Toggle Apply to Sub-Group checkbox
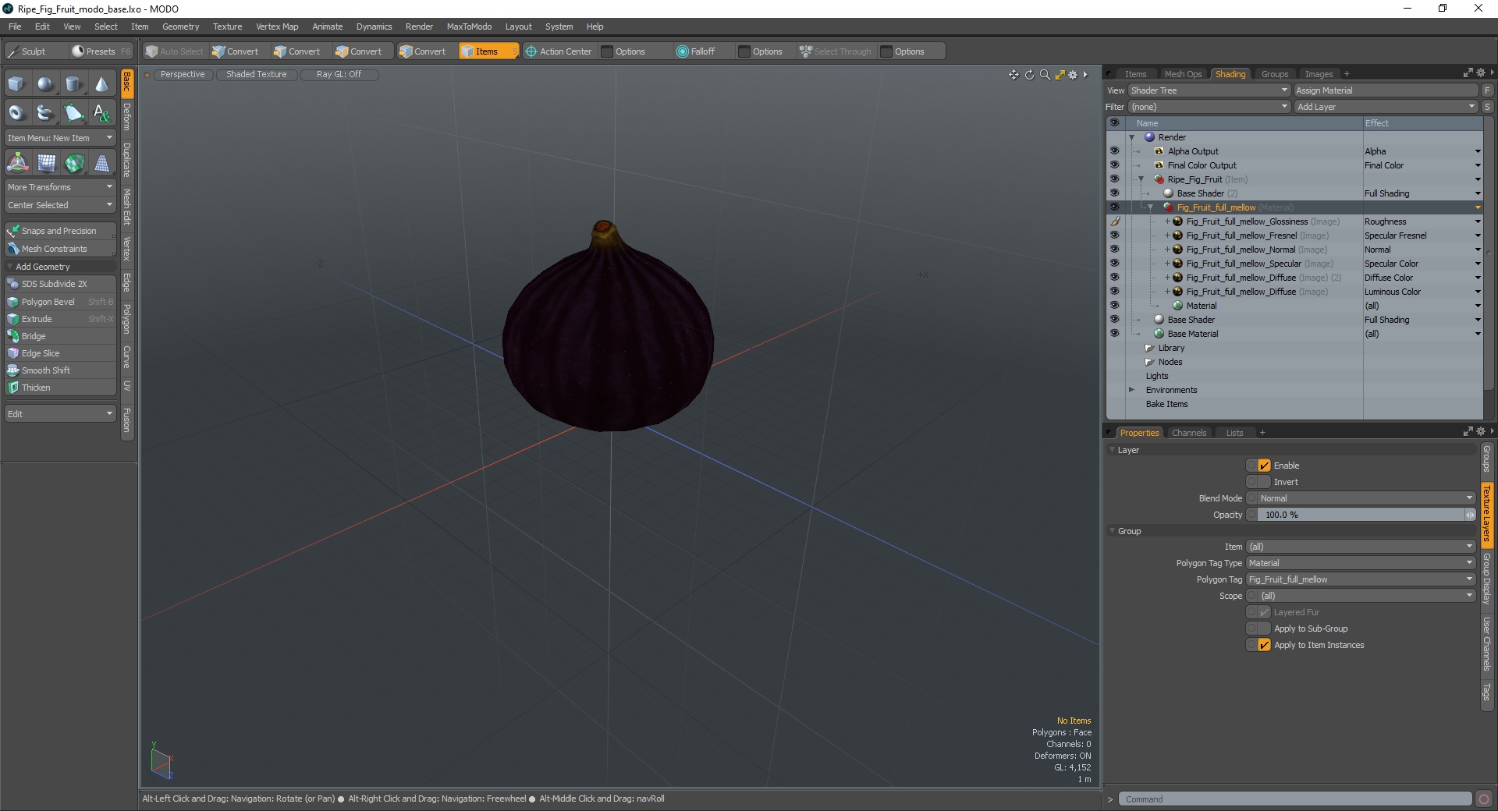Viewport: 1498px width, 811px height. 1264,629
